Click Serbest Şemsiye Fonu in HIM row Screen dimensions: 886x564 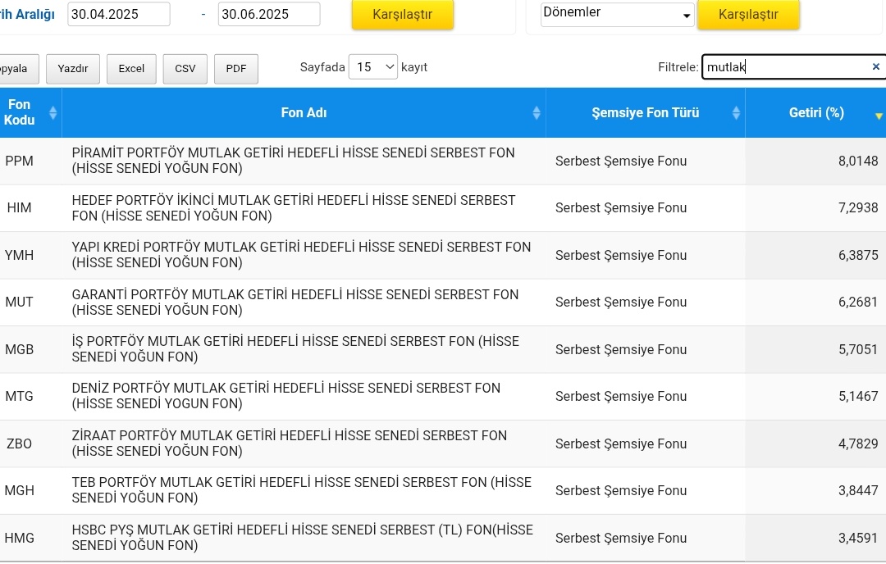click(621, 207)
